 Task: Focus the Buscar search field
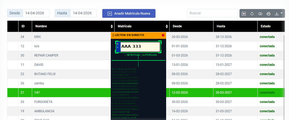(x=213, y=13)
